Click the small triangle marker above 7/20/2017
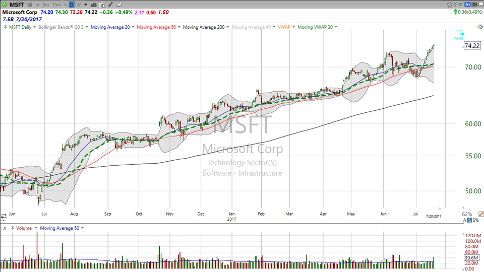Image resolution: width=484 pixels, height=272 pixels. coord(440,208)
